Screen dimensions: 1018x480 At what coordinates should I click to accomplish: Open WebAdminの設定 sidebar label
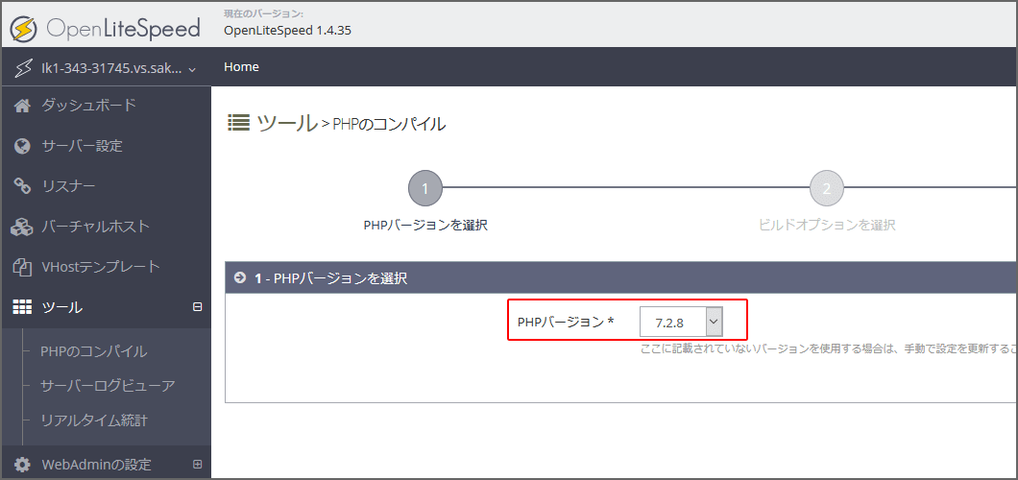(x=96, y=465)
